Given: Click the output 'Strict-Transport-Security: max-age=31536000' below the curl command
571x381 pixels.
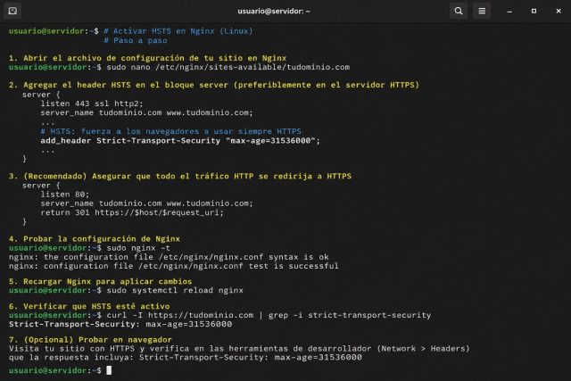Looking at the screenshot, I should coord(120,324).
